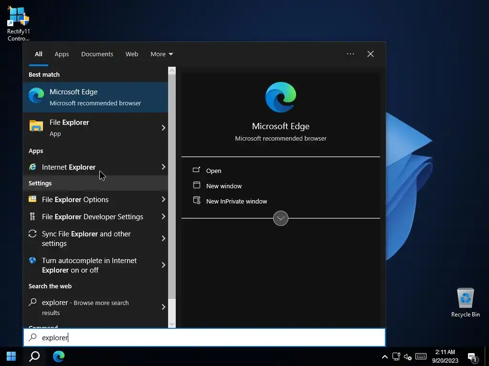Click the taskbar Search magnifier icon

coord(34,356)
